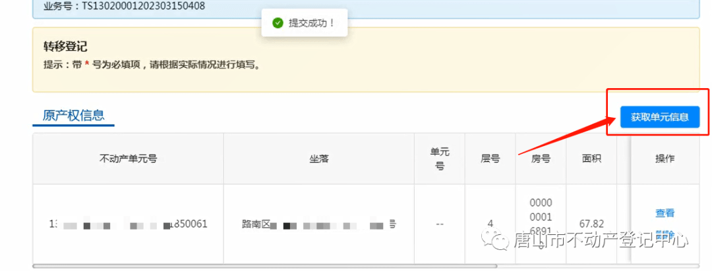This screenshot has height=271, width=712.
Task: Click the 房号 column header
Action: pos(541,159)
